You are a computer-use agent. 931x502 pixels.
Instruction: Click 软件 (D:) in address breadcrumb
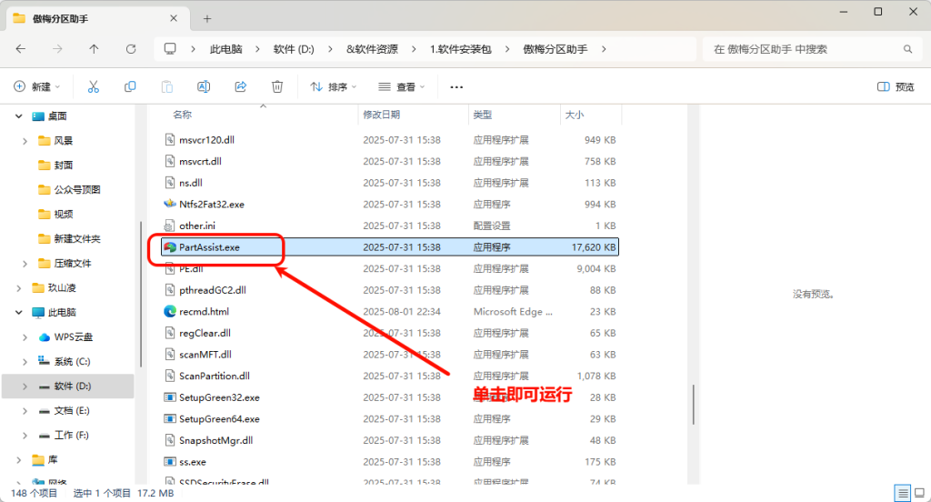[294, 49]
